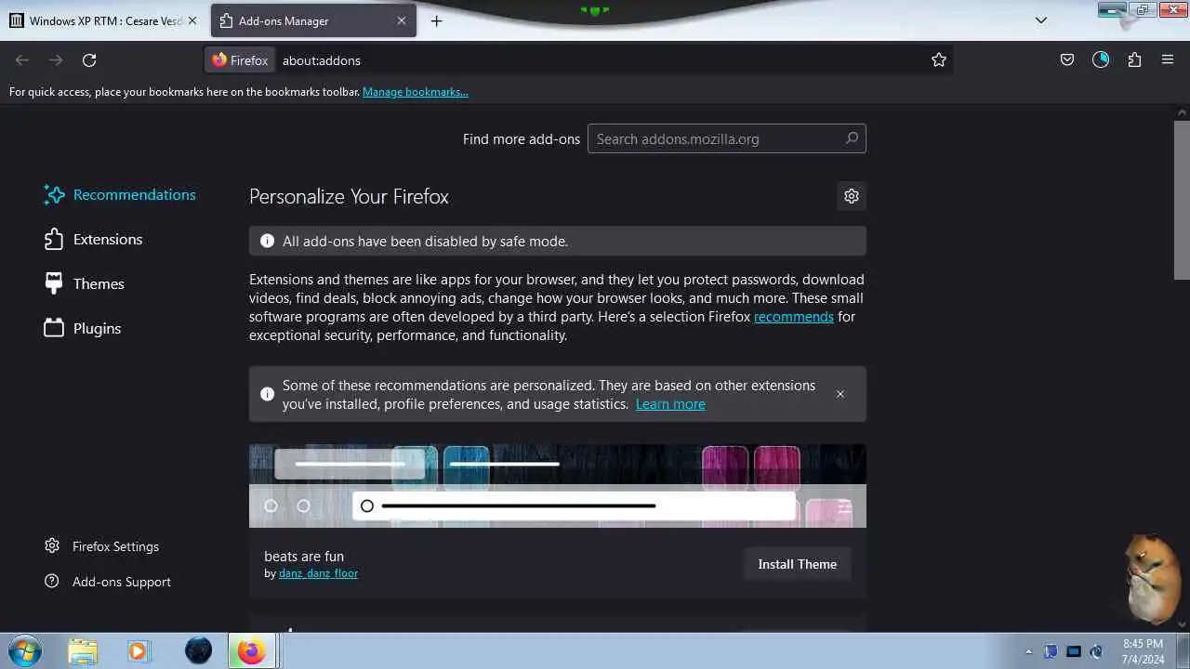The image size is (1190, 669).
Task: Click the info icon in the safe mode notice
Action: 268,242
